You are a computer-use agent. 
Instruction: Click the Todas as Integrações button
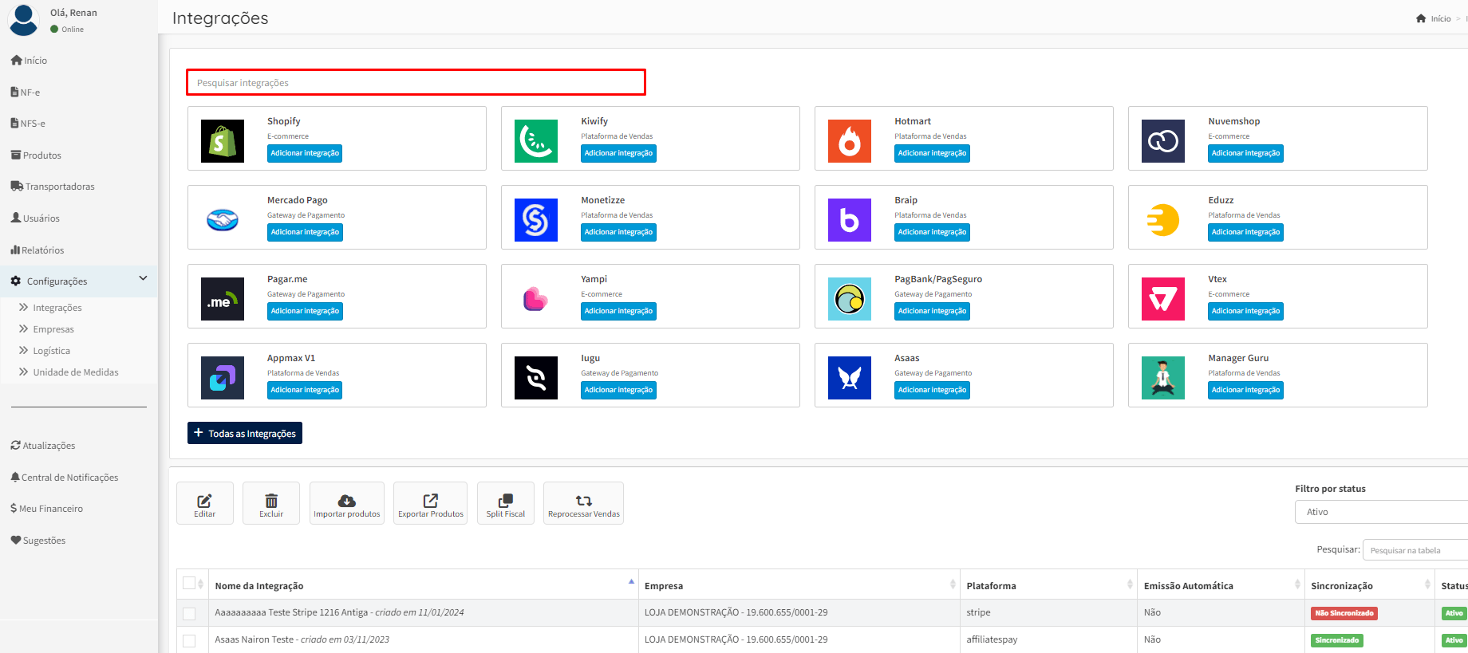point(245,433)
